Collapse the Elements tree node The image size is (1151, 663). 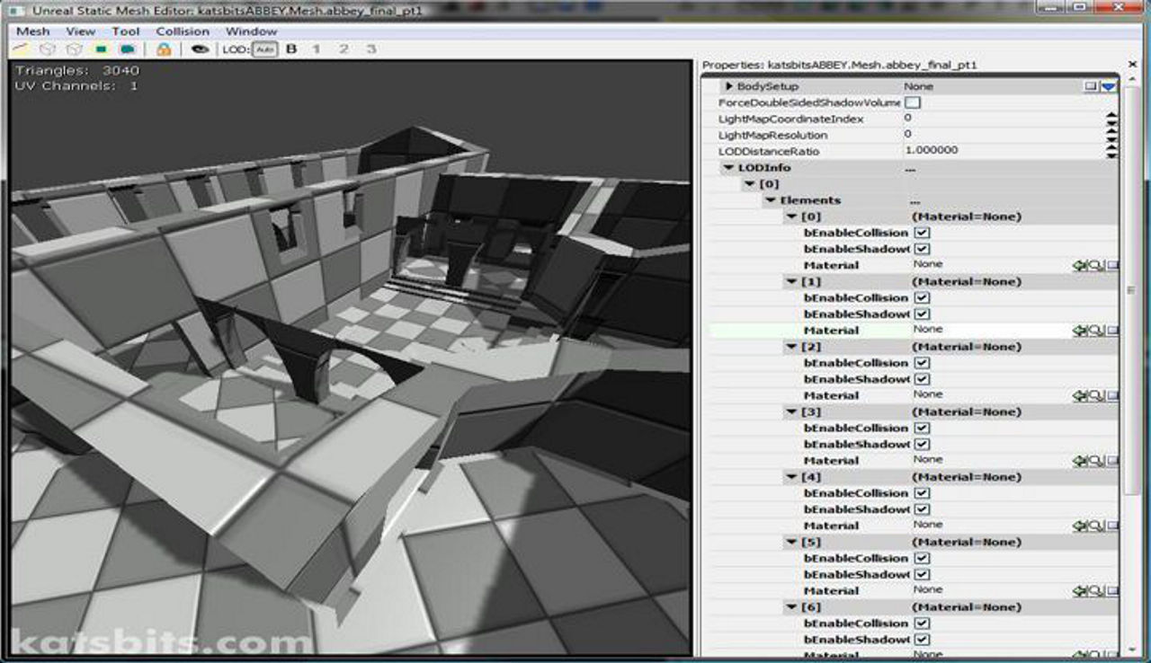tap(771, 200)
